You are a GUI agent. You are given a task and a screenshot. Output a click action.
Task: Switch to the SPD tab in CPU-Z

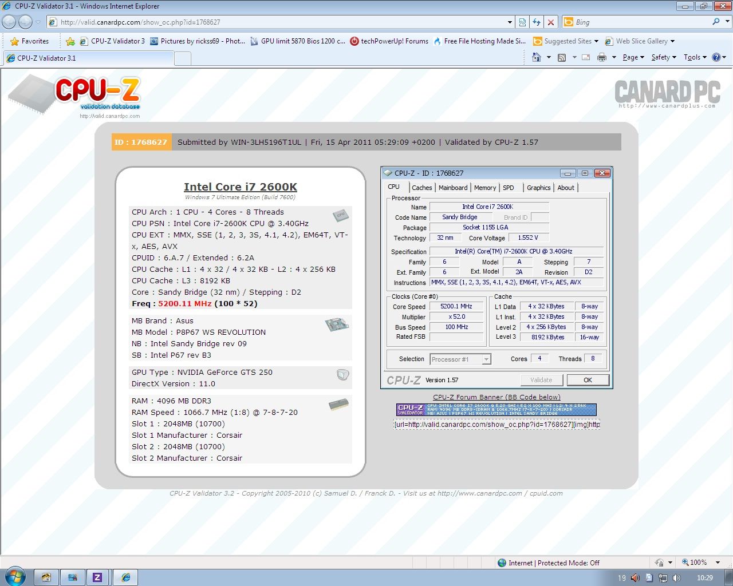[x=509, y=188]
